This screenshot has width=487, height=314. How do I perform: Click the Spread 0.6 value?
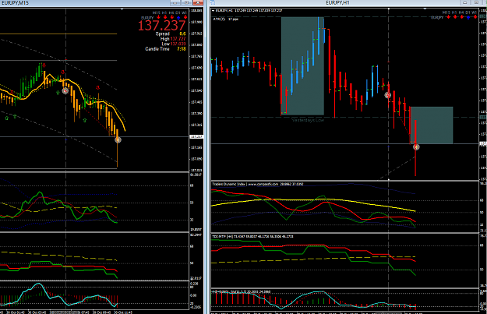(182, 34)
